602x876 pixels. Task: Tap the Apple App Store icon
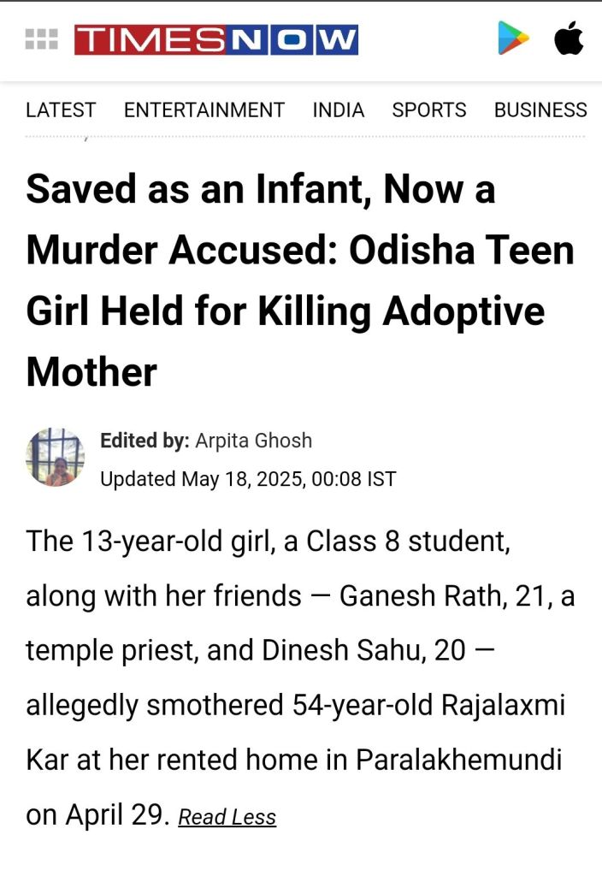pyautogui.click(x=569, y=38)
